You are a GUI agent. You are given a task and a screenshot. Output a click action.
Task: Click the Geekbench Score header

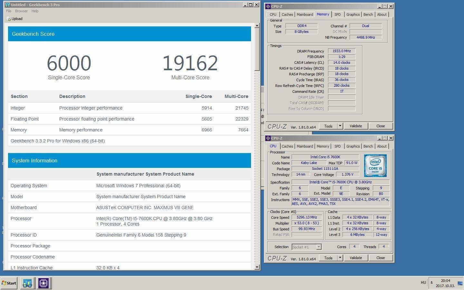pos(130,34)
